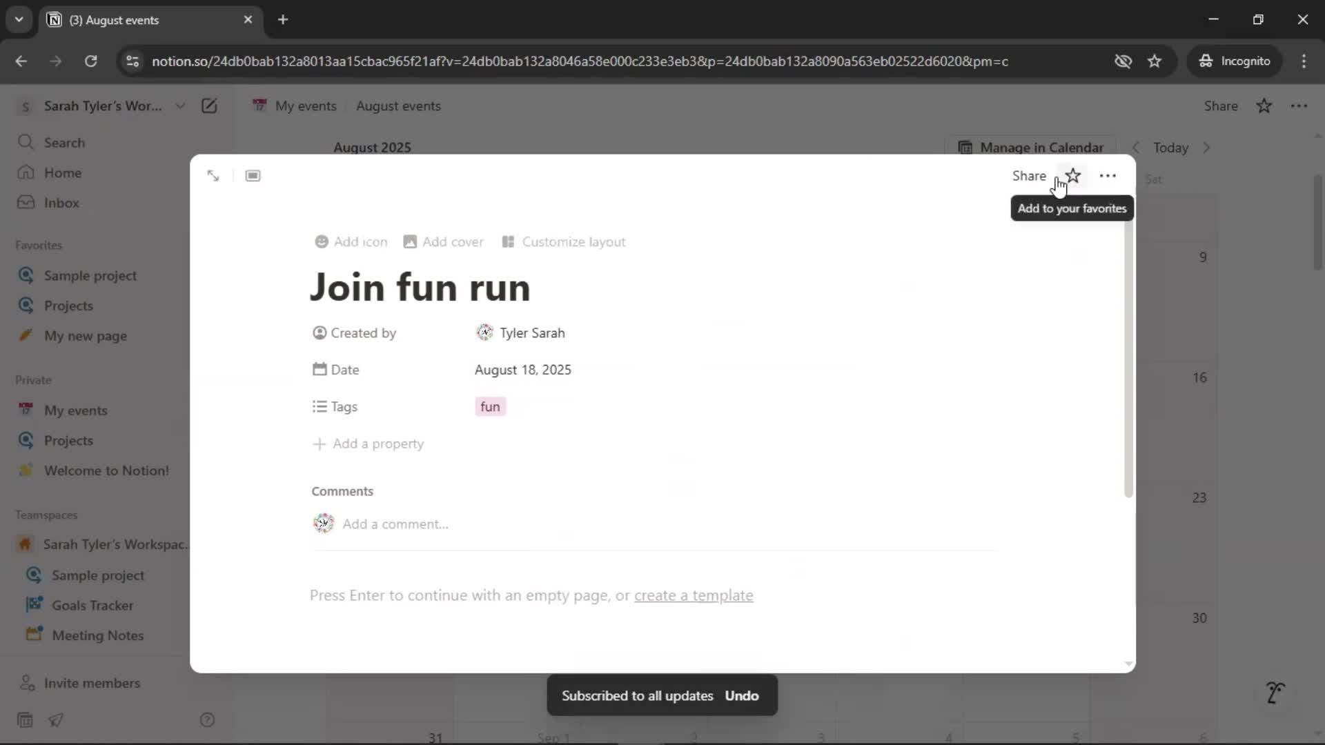Viewport: 1325px width, 745px height.
Task: Open the Created by property label
Action: click(x=355, y=333)
